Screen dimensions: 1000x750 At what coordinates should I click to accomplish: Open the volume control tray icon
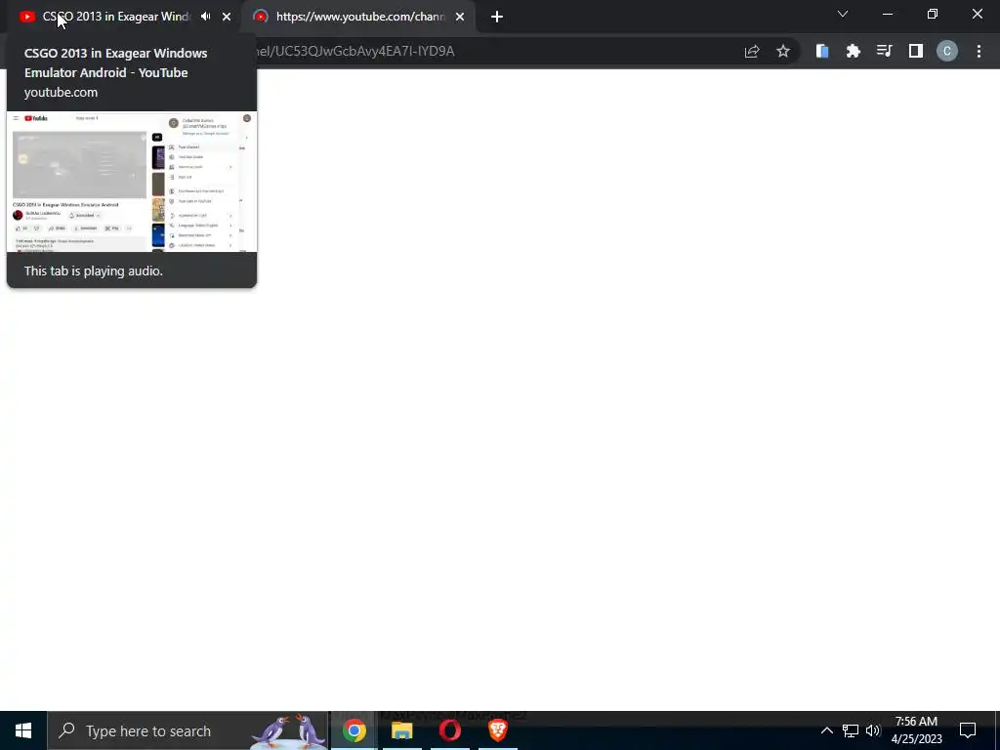(873, 730)
